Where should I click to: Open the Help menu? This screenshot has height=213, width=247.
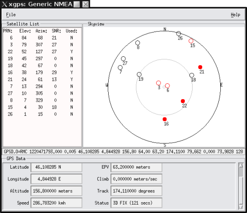tap(236, 15)
